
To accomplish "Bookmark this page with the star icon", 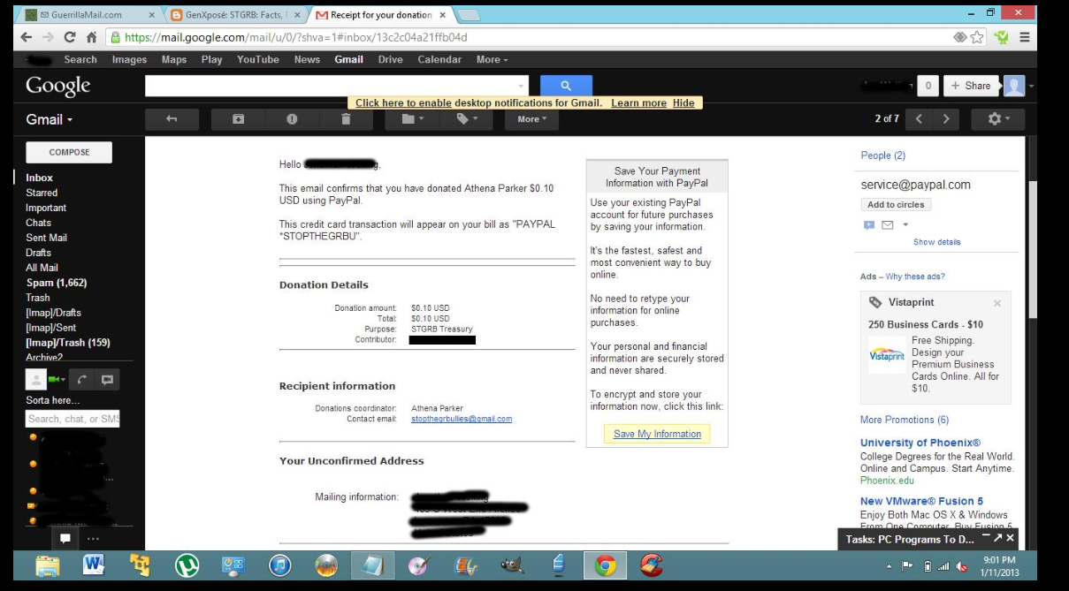I will click(977, 37).
